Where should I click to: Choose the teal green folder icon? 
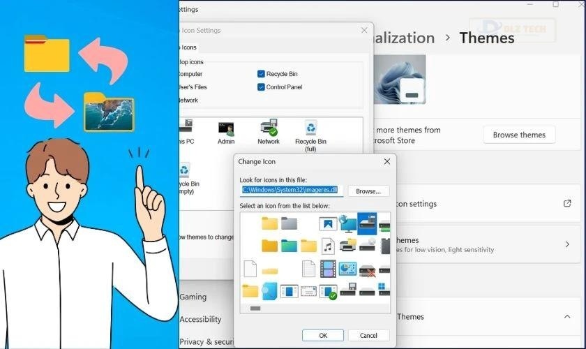(x=289, y=246)
